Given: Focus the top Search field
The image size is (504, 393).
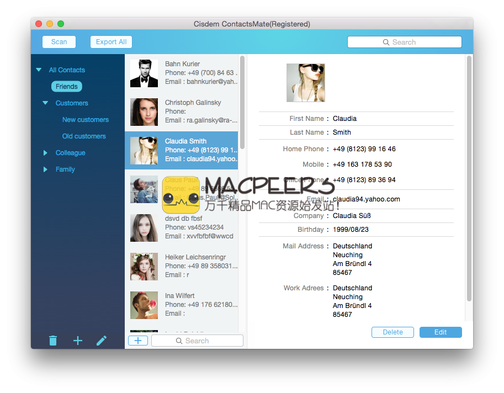Looking at the screenshot, I should pos(404,42).
